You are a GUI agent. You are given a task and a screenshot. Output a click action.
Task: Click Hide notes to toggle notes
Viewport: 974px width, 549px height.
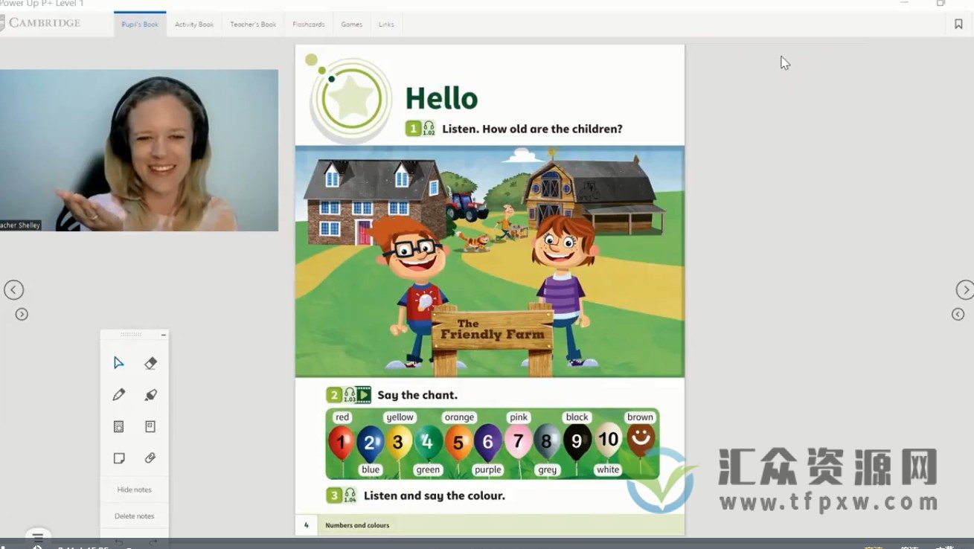(135, 489)
